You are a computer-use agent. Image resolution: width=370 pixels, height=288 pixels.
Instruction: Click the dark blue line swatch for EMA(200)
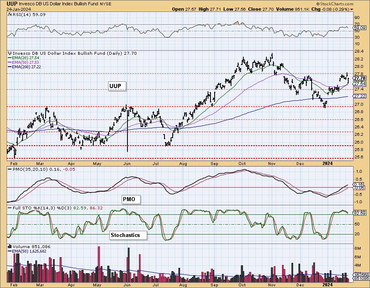tap(10, 67)
